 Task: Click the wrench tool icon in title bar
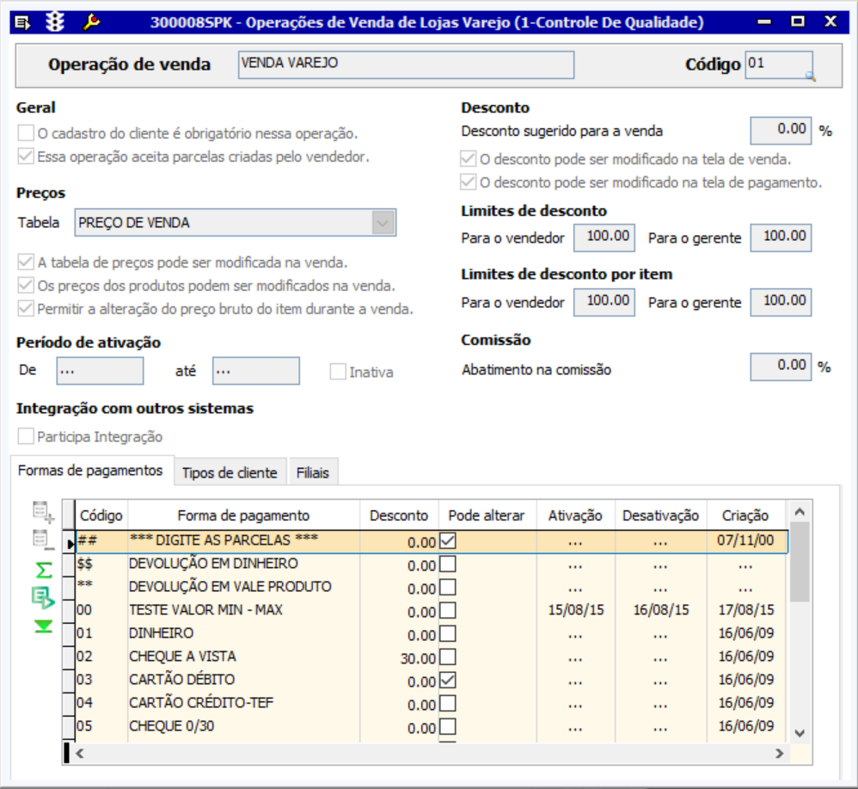tap(91, 22)
